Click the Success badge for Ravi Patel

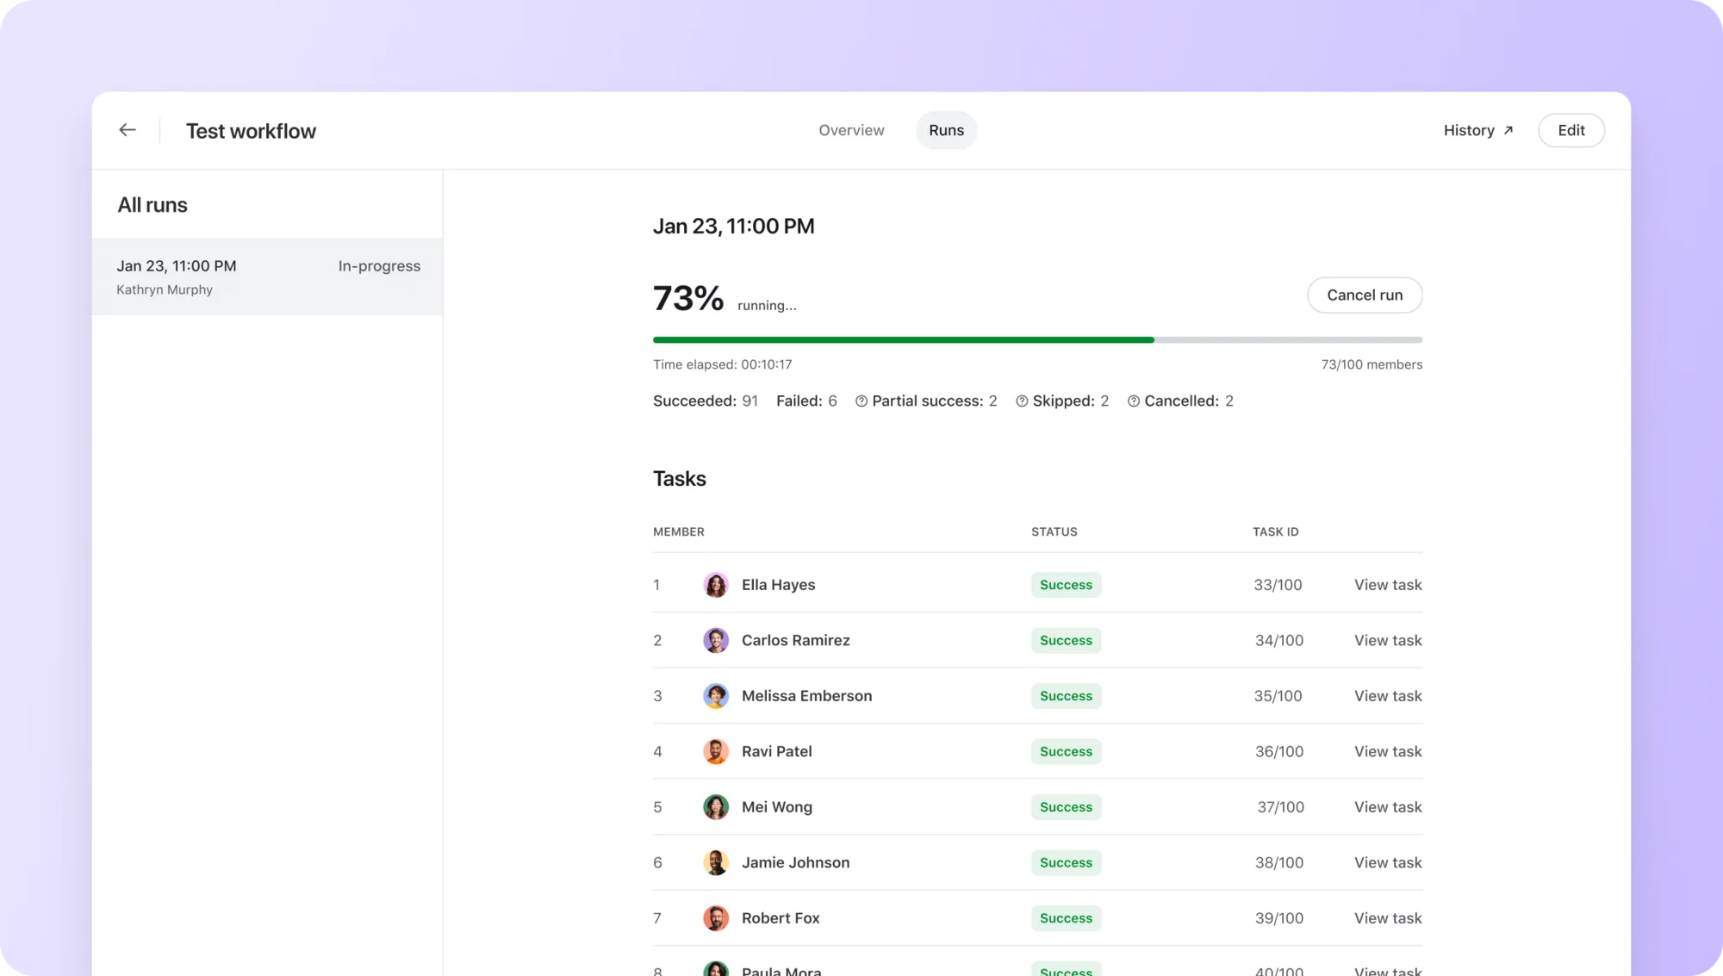tap(1066, 751)
